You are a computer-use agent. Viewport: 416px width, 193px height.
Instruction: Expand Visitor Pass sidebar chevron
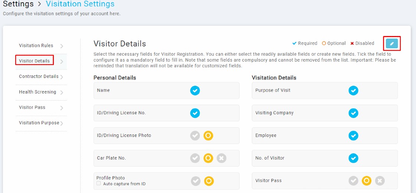tap(62, 108)
